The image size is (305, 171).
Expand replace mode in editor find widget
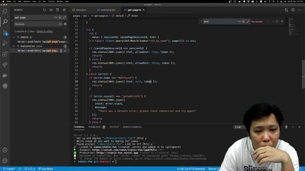point(201,21)
